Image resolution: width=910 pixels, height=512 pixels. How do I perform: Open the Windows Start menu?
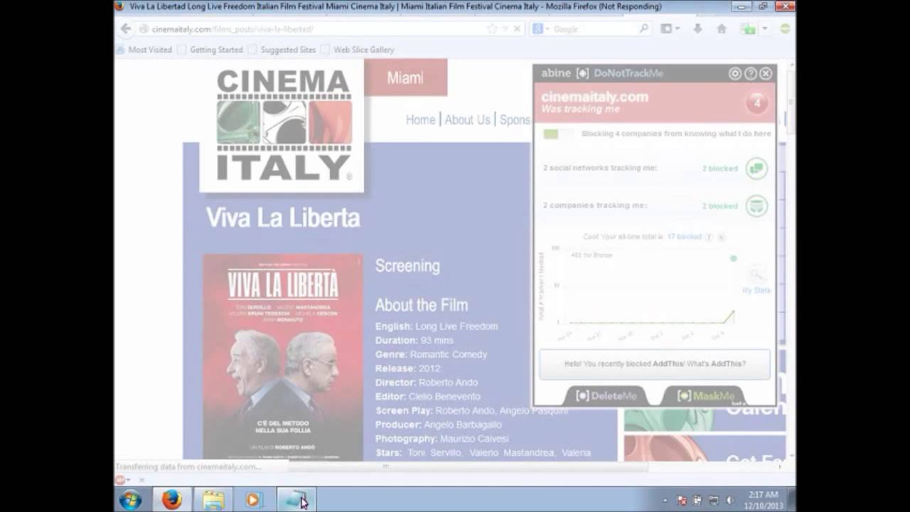131,500
